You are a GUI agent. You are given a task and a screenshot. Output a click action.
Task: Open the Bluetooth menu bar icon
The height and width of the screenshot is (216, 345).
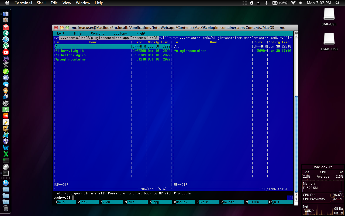[x=266, y=3]
